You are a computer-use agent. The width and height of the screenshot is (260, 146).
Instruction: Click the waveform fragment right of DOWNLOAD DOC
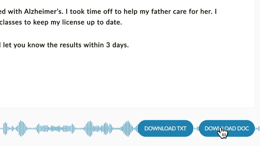point(257,129)
